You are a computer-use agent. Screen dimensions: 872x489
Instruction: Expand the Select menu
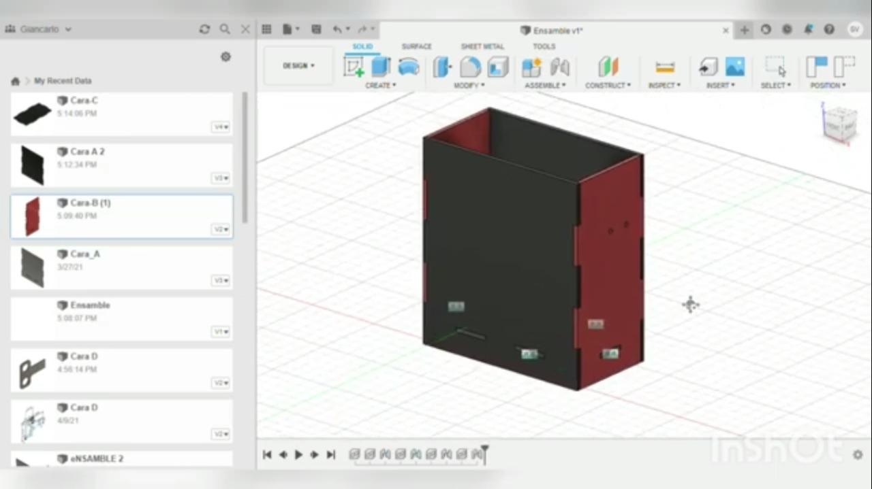pos(775,86)
